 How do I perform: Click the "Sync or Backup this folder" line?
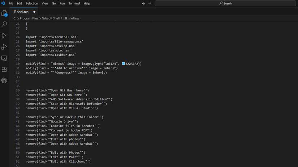coord(64,117)
